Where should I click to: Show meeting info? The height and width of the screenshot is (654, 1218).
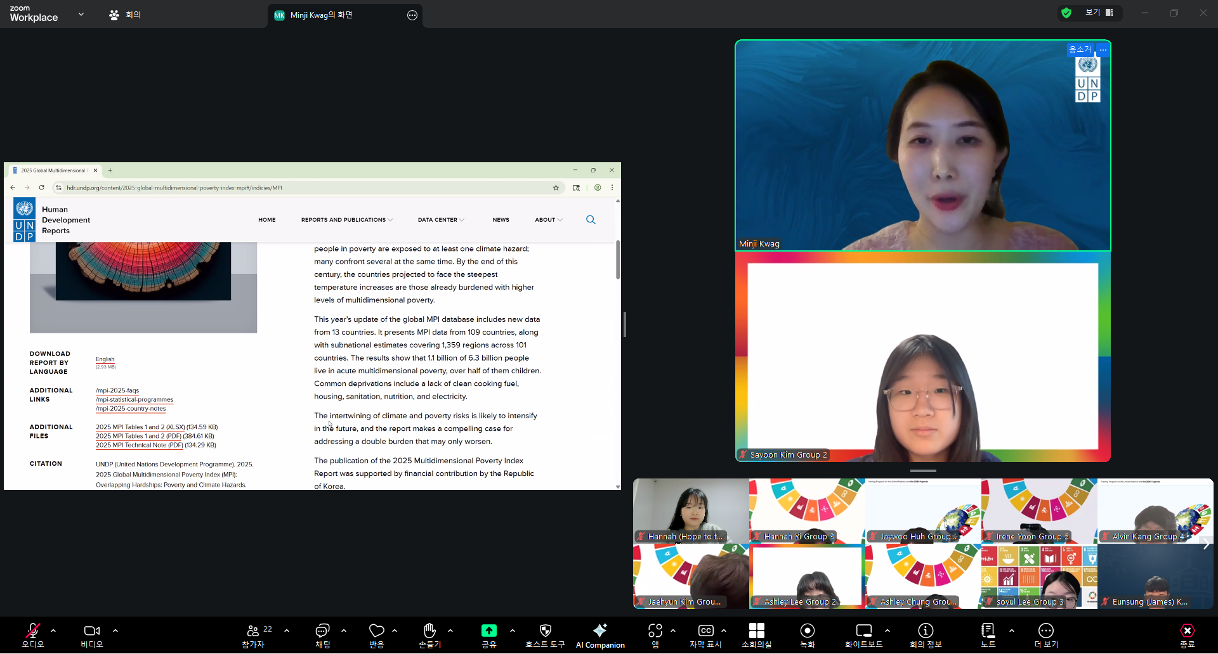tap(926, 635)
